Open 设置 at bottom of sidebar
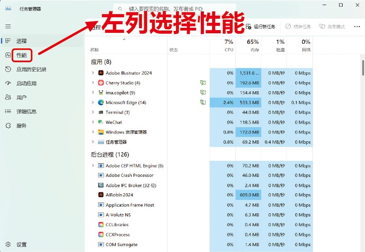The height and width of the screenshot is (252, 365). point(21,244)
